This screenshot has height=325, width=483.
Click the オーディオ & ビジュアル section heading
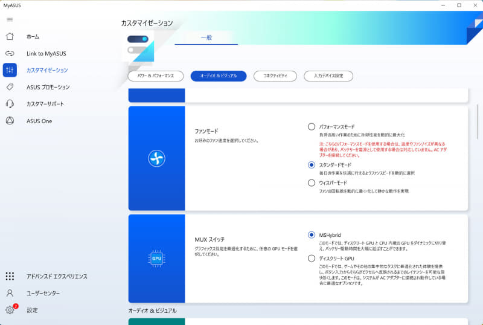click(x=153, y=311)
